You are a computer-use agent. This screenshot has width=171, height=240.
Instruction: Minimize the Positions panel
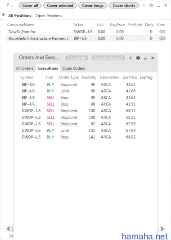click(158, 6)
